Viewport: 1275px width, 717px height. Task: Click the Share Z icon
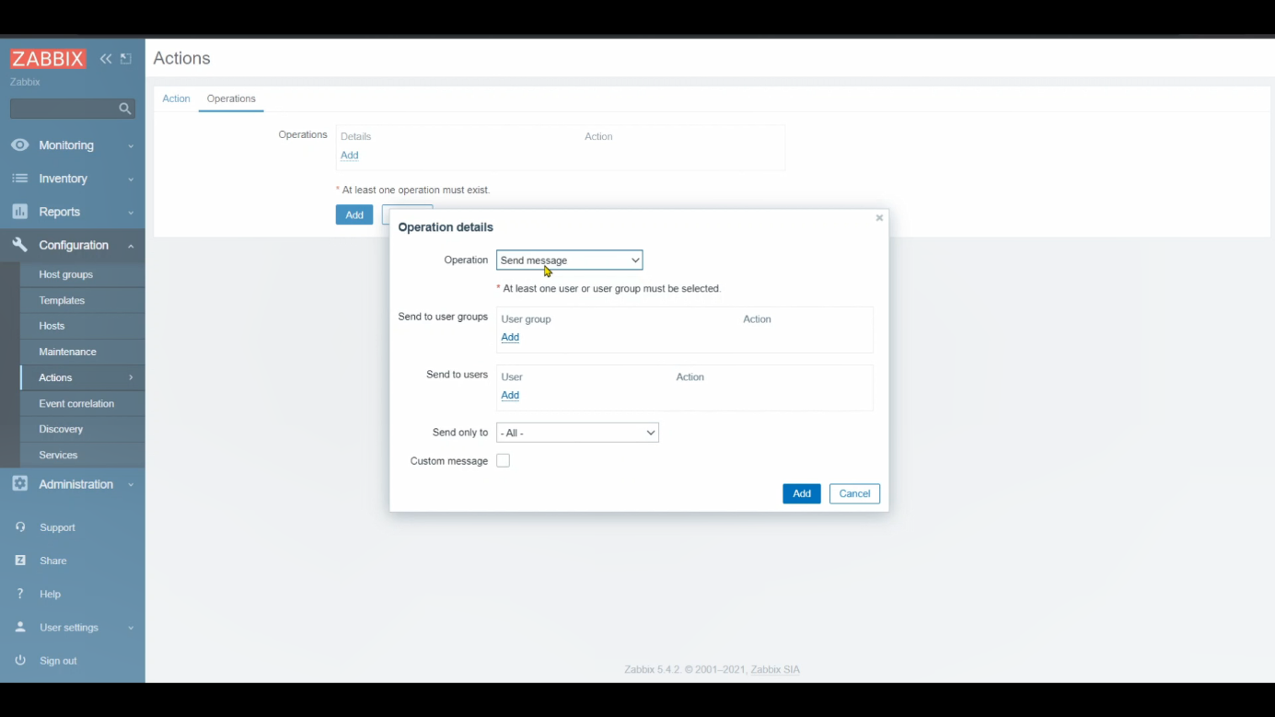coord(20,561)
